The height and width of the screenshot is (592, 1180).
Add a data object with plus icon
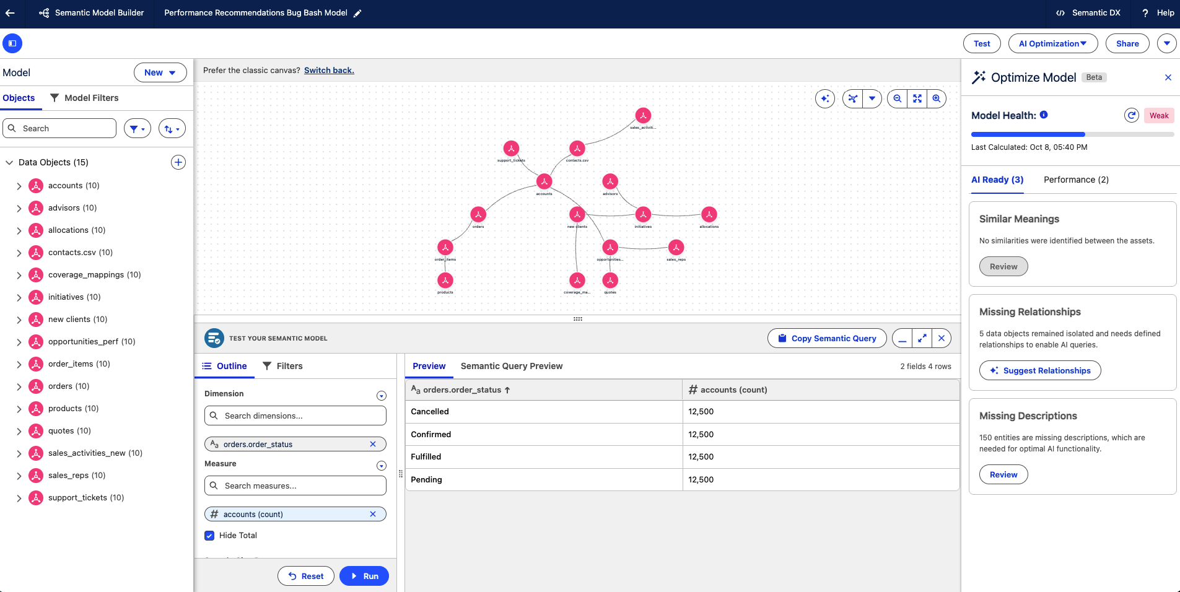(x=178, y=162)
